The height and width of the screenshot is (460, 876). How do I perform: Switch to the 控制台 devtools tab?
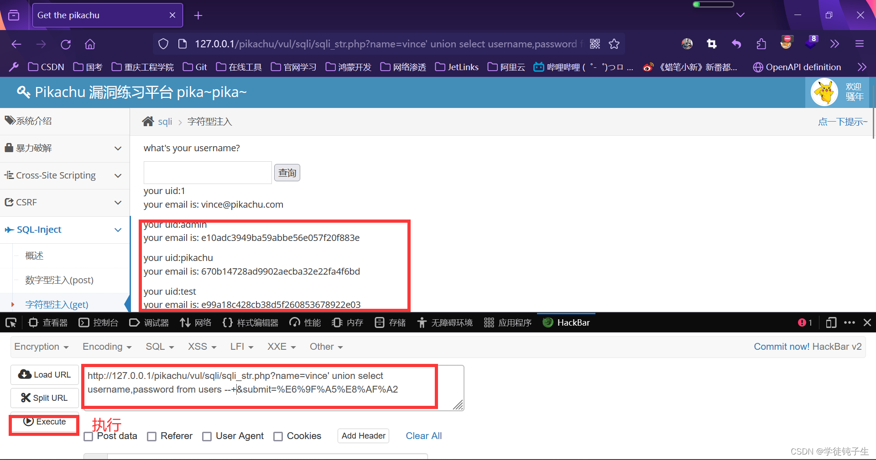point(99,322)
